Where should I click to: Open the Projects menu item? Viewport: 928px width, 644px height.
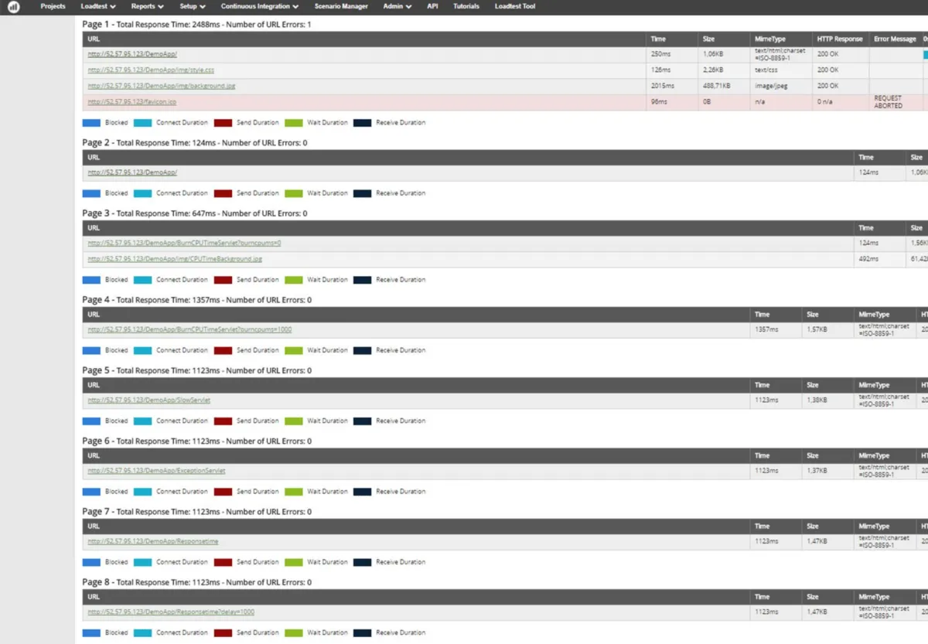point(53,6)
